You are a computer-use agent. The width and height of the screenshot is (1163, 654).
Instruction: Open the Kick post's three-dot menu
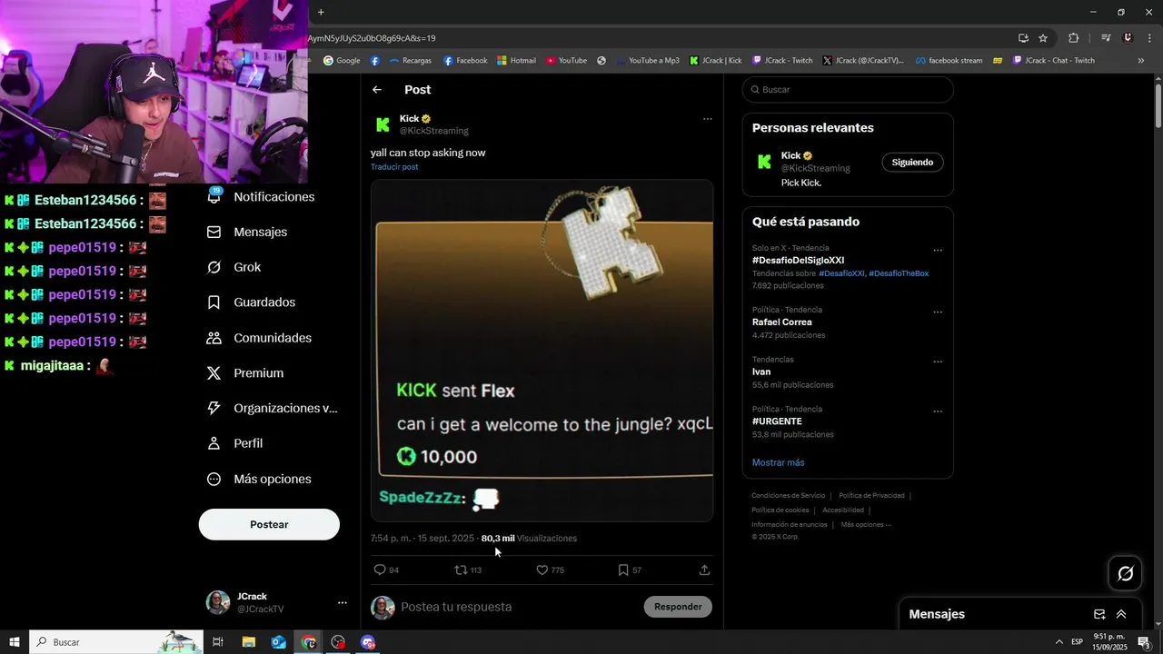click(707, 119)
